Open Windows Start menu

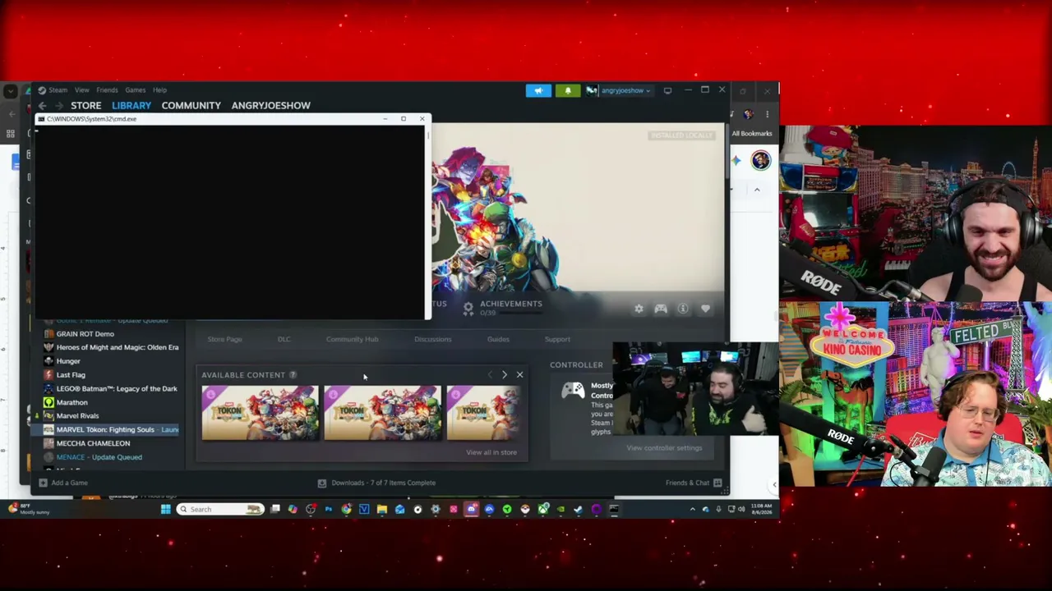point(165,509)
